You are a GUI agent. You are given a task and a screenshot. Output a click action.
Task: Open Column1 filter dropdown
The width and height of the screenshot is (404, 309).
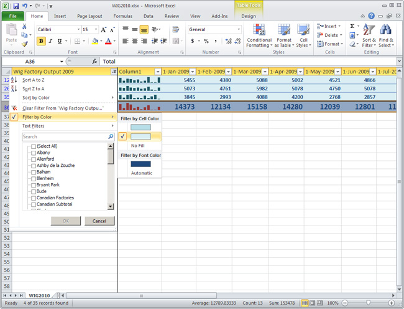tap(157, 72)
